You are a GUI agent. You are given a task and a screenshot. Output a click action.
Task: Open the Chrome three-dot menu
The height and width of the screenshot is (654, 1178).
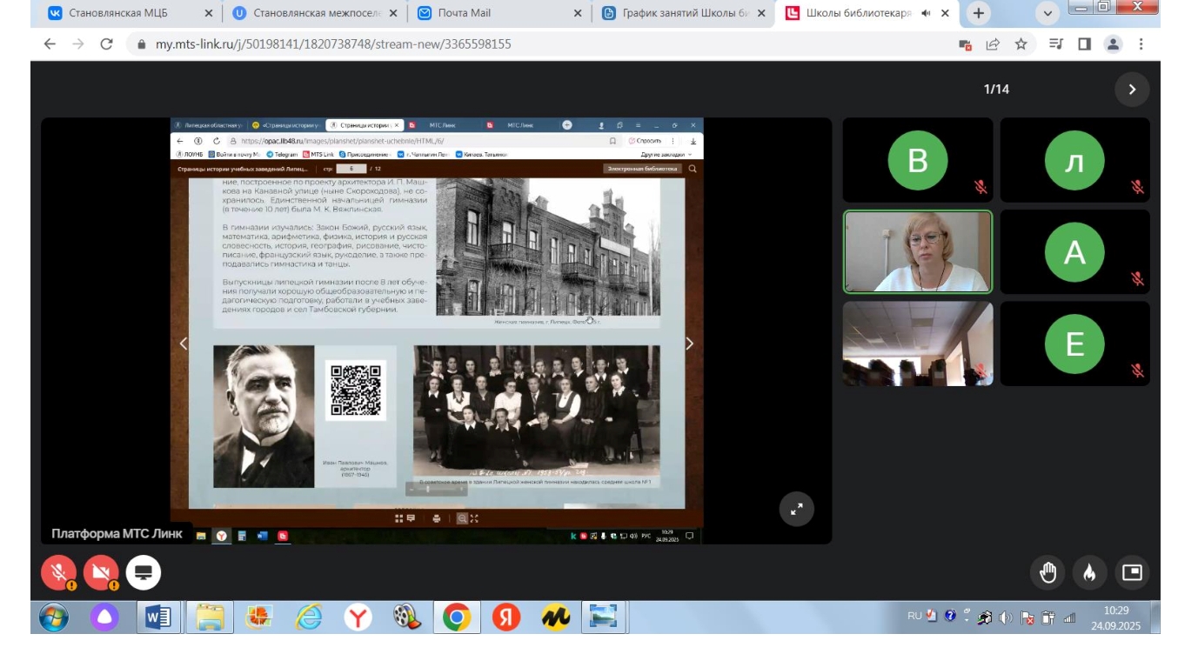pos(1141,44)
